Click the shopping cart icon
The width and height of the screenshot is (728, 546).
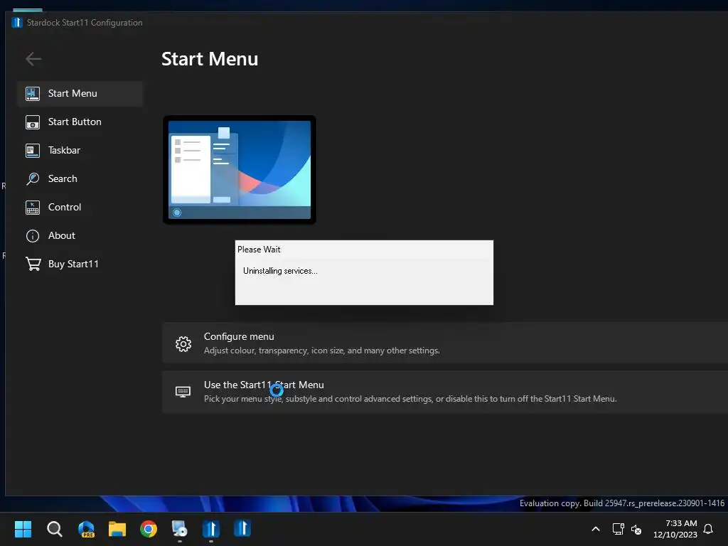coord(33,264)
